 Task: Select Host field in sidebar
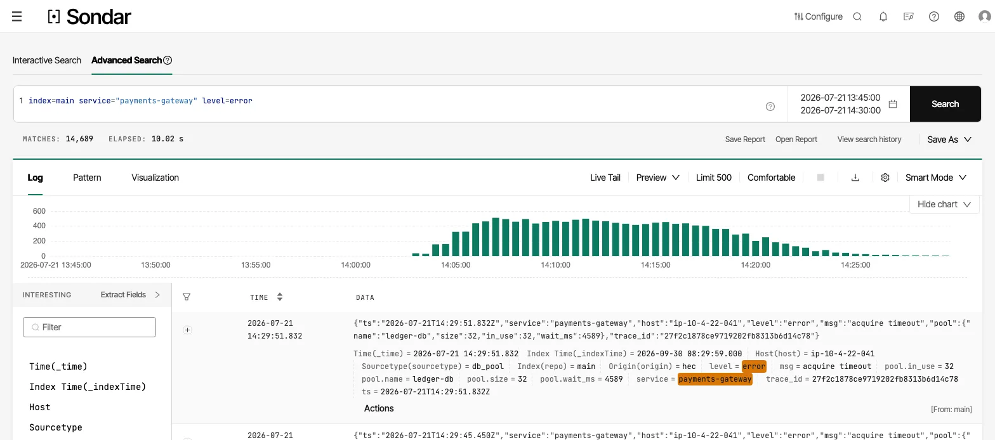click(39, 407)
